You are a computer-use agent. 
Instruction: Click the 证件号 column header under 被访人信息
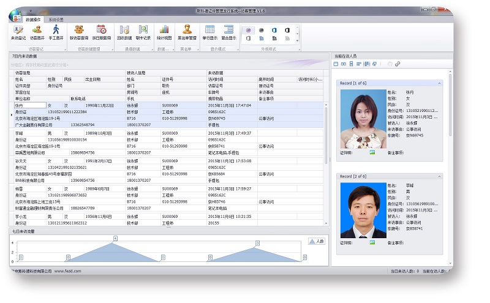[183, 80]
